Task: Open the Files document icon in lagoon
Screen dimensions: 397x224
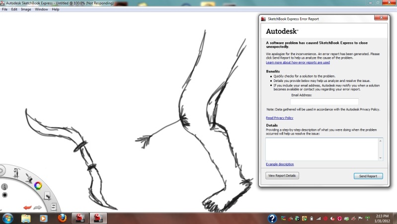Action: point(53,207)
